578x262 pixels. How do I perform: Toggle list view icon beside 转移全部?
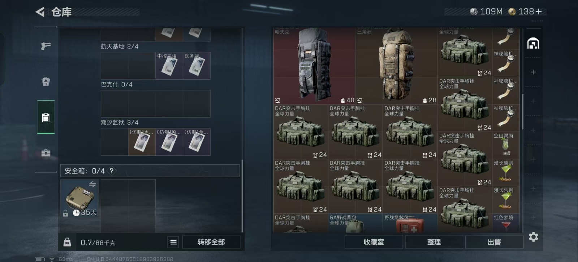(173, 242)
